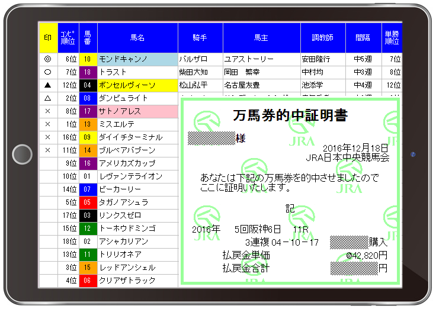Click the 印 column header
The width and height of the screenshot is (436, 309).
pos(49,38)
